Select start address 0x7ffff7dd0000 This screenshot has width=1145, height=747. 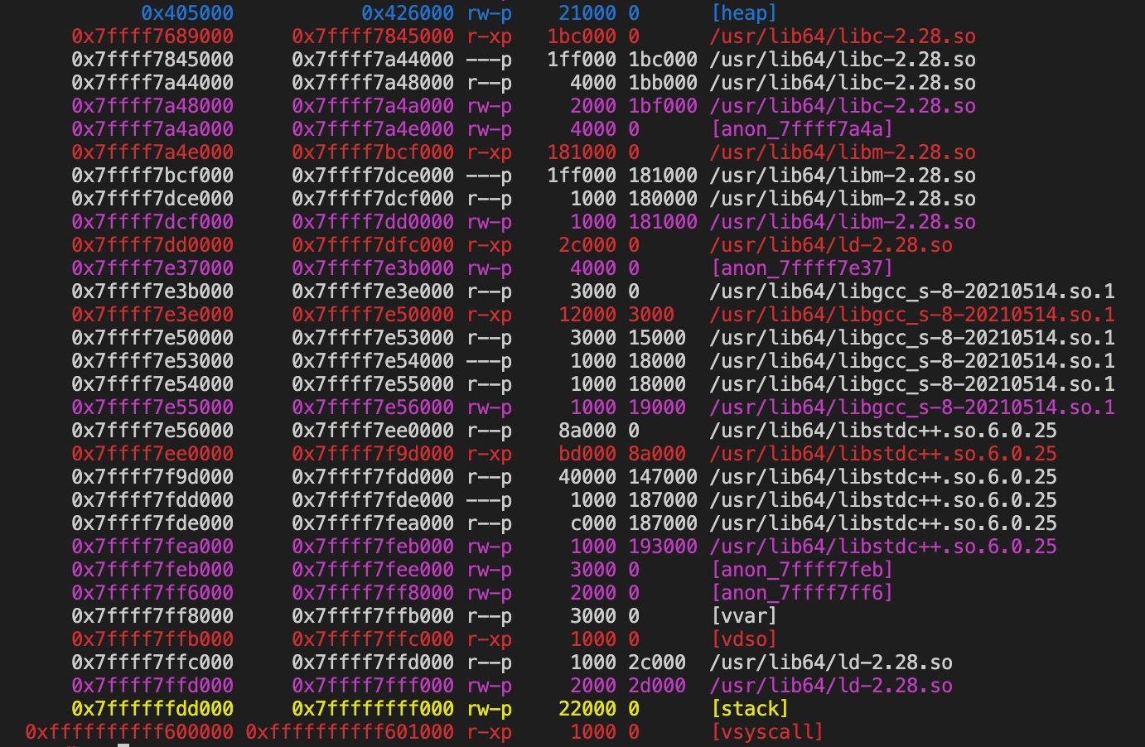pyautogui.click(x=152, y=245)
